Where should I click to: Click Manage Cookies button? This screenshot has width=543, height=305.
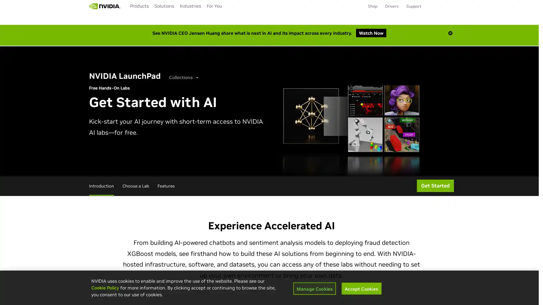tap(314, 288)
